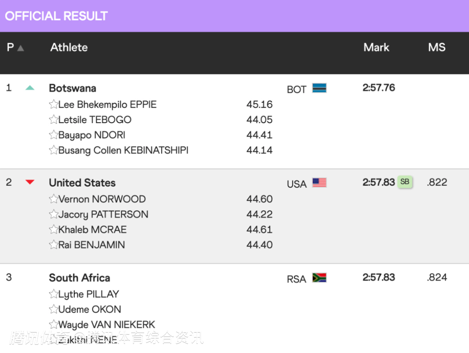Click star beside Lee Bhekempilo EPPIE
Viewport: 469px width, 353px height.
pos(53,105)
